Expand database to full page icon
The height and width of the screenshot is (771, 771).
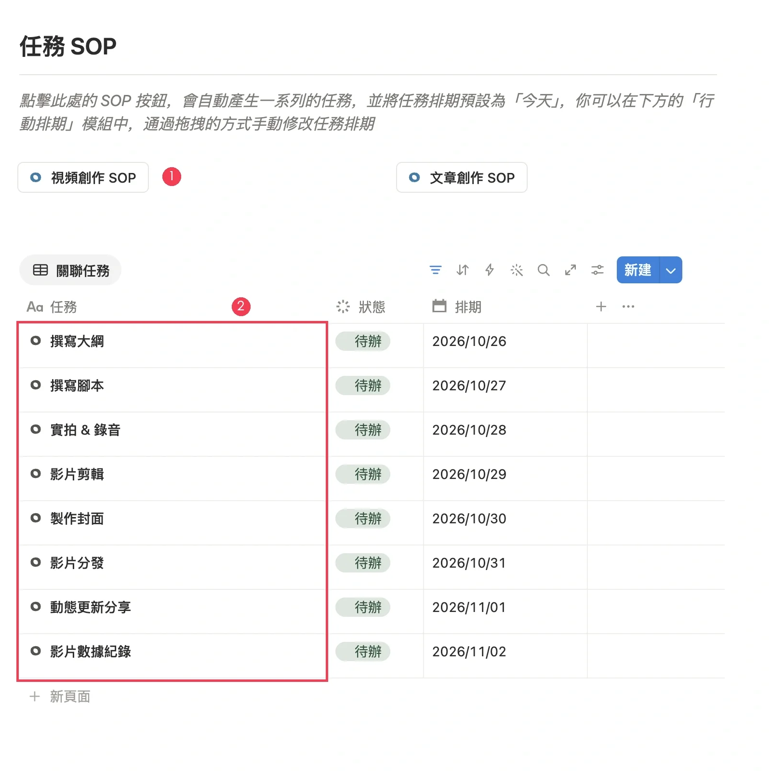pyautogui.click(x=571, y=270)
